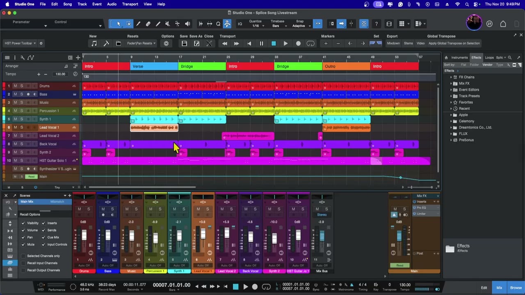Screen dimensions: 525x295
Task: Open the Song menu
Action: [67, 4]
